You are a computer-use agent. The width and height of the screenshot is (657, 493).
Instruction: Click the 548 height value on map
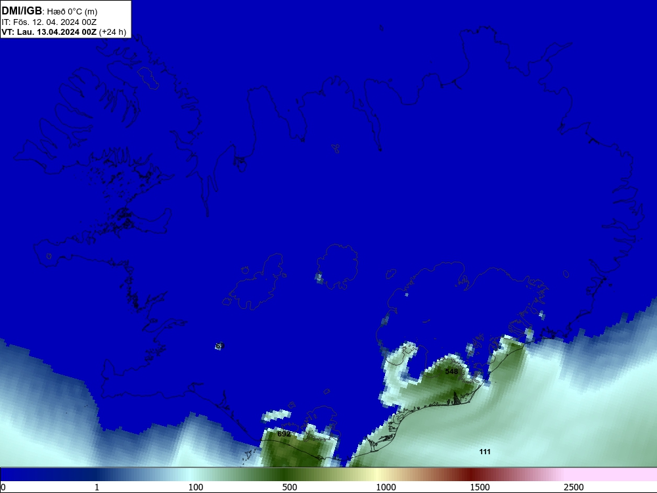coord(451,371)
